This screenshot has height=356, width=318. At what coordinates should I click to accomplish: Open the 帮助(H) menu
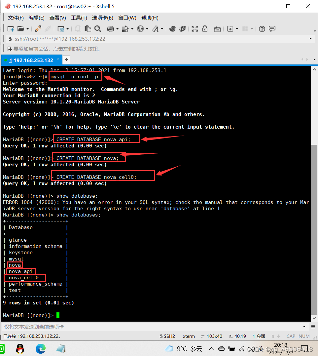point(150,18)
